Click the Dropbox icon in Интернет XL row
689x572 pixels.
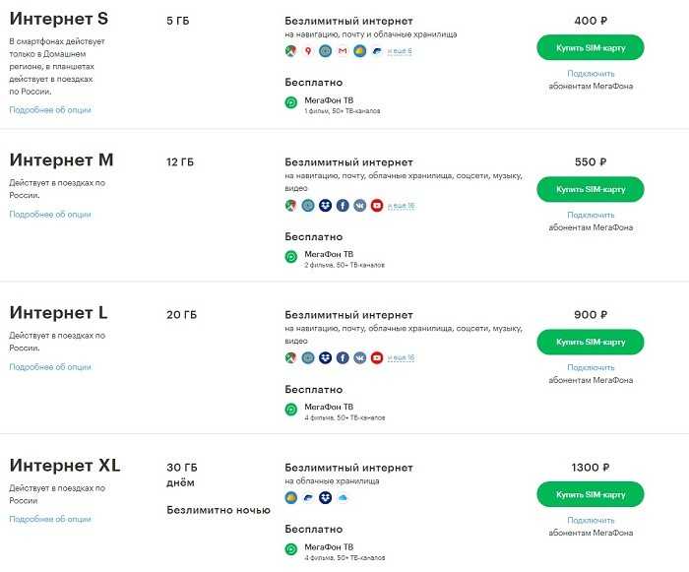(325, 498)
